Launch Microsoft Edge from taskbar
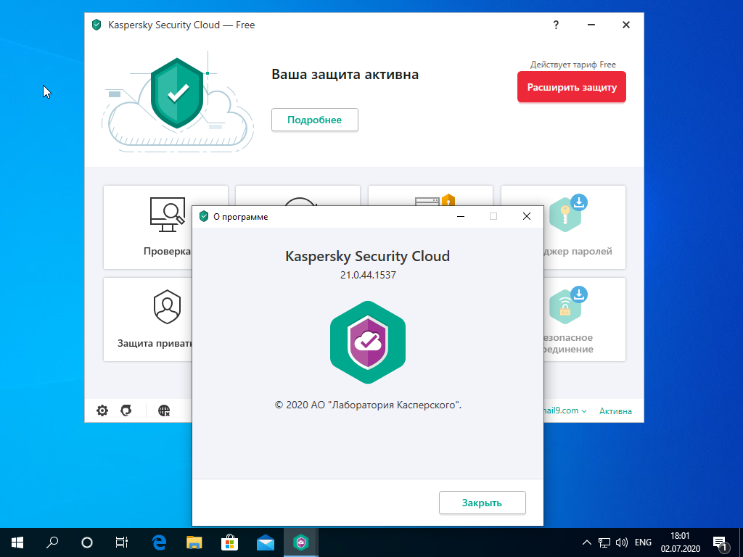The image size is (743, 557). [x=159, y=542]
